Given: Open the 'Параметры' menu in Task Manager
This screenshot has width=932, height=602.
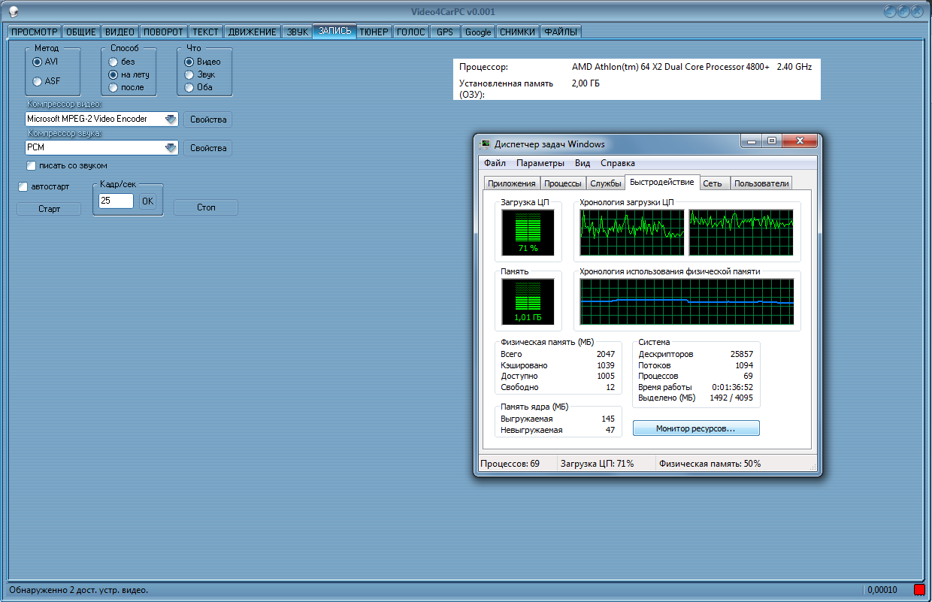Looking at the screenshot, I should 540,163.
